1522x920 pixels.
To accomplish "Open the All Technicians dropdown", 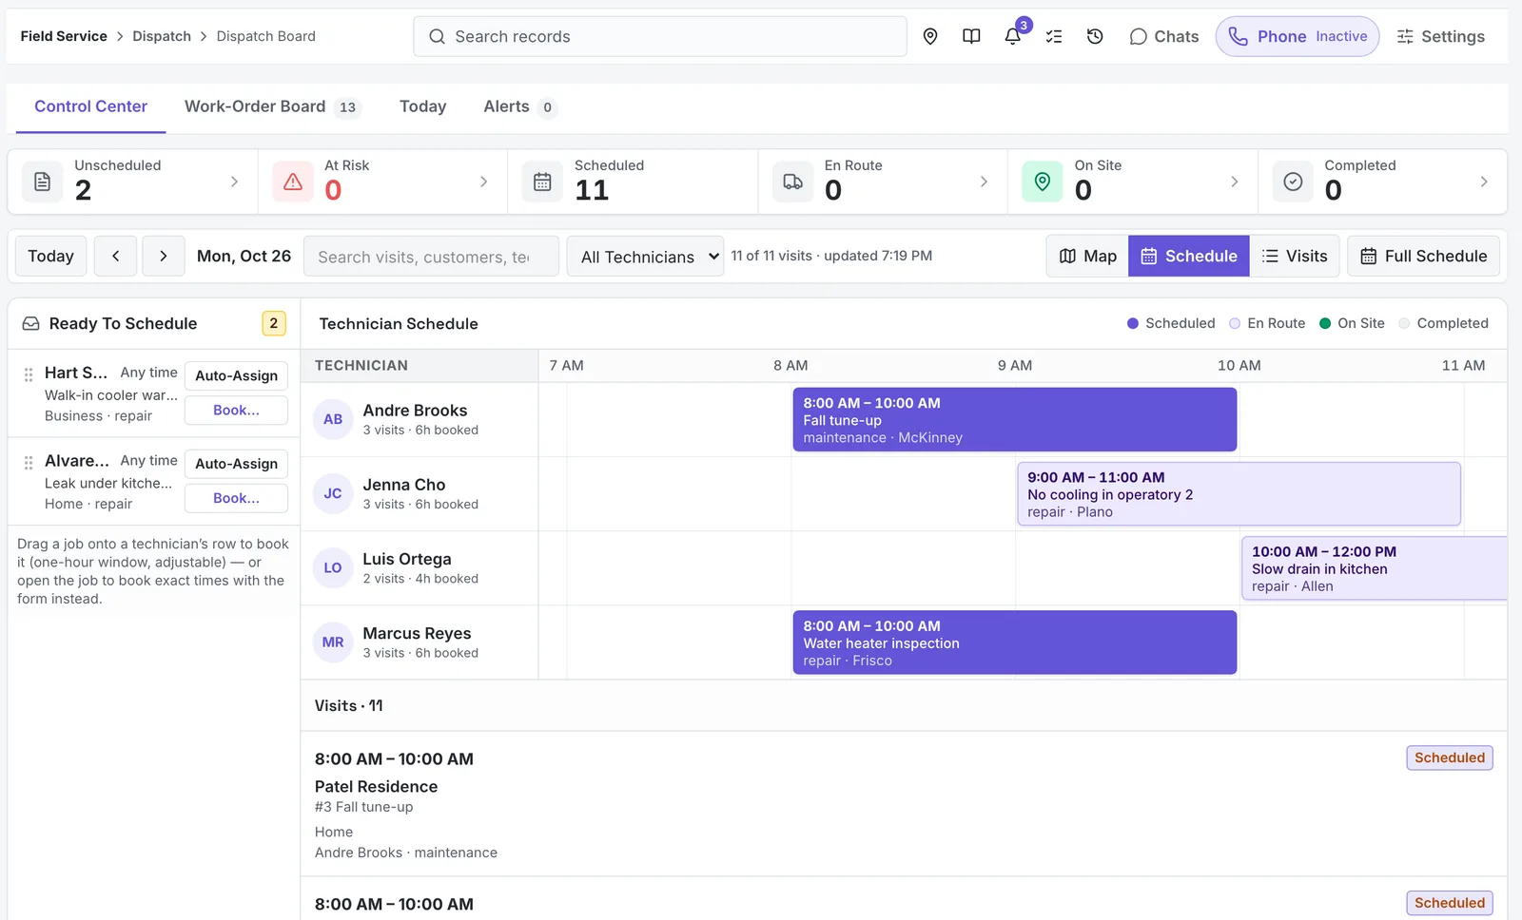I will (x=645, y=257).
